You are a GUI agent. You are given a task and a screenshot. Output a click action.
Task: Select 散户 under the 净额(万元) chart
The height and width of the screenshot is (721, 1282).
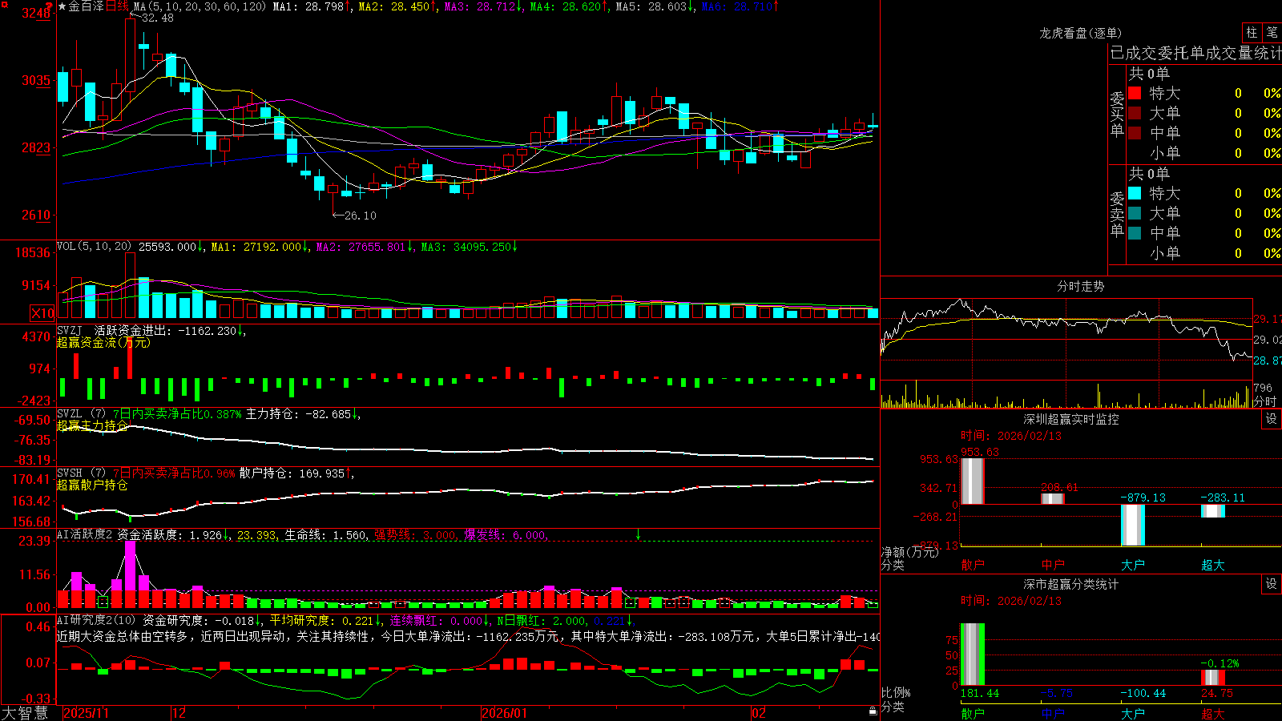(x=973, y=565)
